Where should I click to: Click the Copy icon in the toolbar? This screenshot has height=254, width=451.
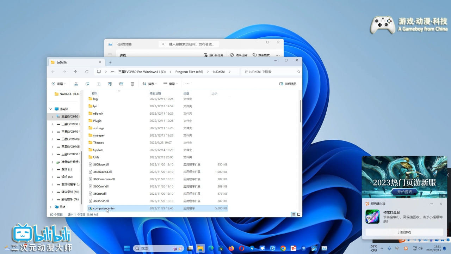click(87, 84)
